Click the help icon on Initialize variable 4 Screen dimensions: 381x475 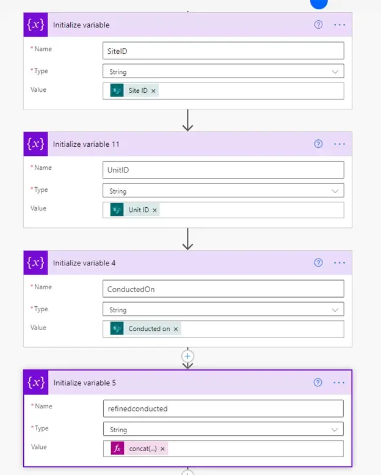click(318, 263)
